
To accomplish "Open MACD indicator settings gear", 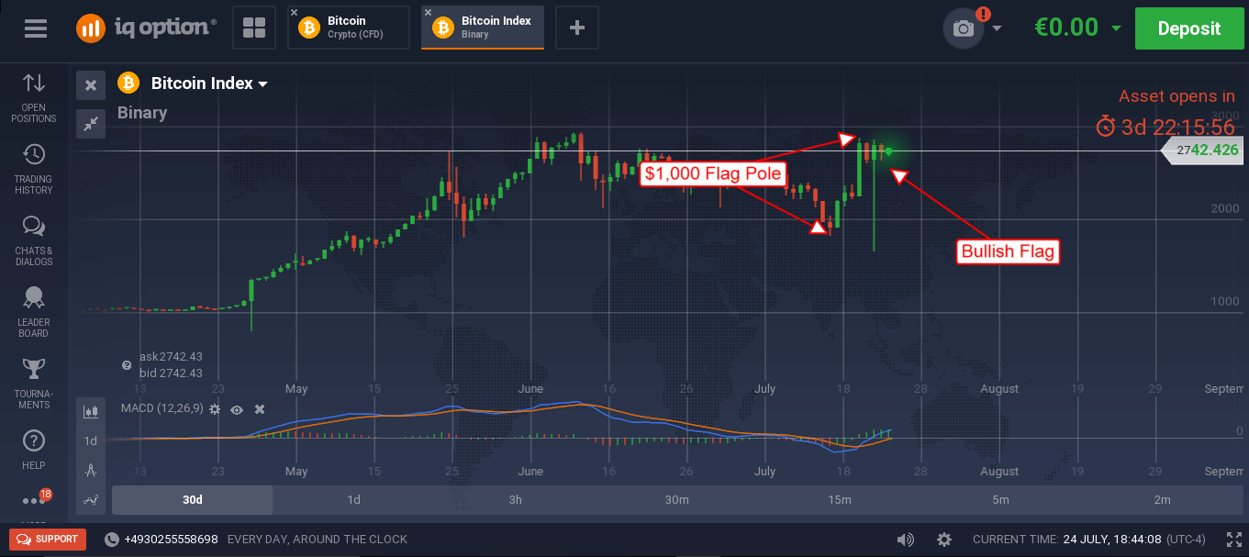I will pos(215,408).
